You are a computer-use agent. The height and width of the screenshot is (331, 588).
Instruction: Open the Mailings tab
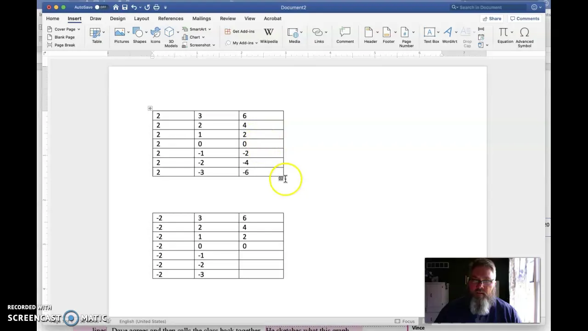[x=202, y=18]
